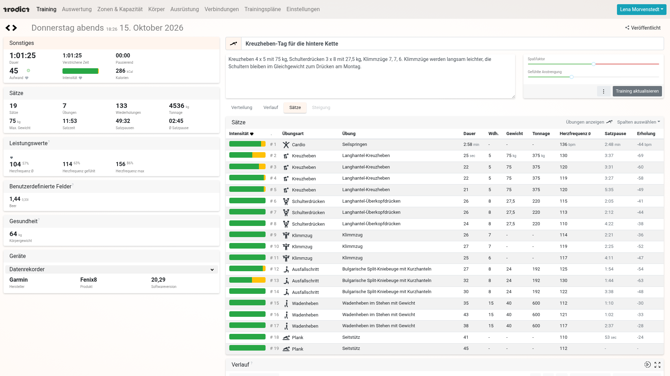670x376 pixels.
Task: Go to previous workout arrow
Action: (x=8, y=28)
